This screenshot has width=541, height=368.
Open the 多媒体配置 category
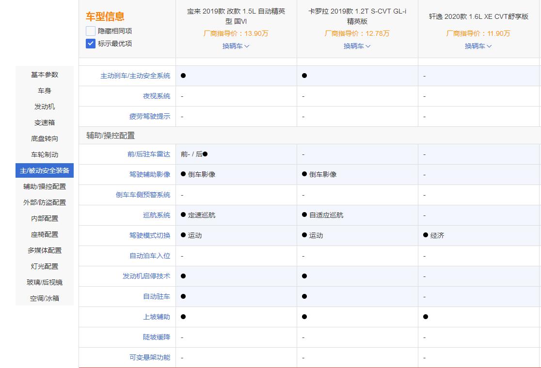[x=44, y=250]
